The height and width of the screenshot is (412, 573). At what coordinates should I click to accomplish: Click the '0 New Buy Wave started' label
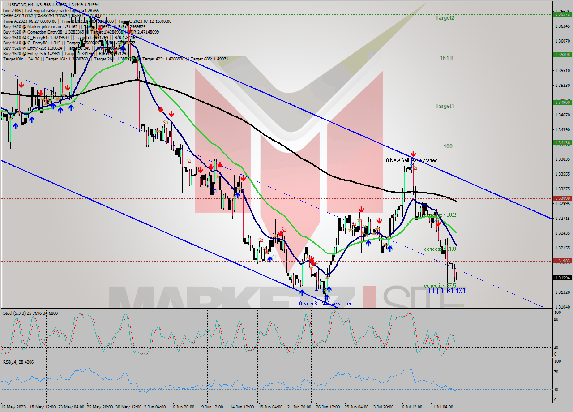click(x=326, y=304)
